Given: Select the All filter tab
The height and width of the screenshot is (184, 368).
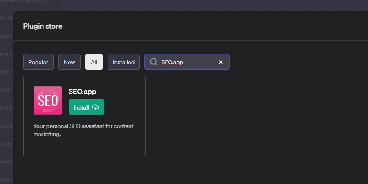Looking at the screenshot, I should (x=94, y=62).
